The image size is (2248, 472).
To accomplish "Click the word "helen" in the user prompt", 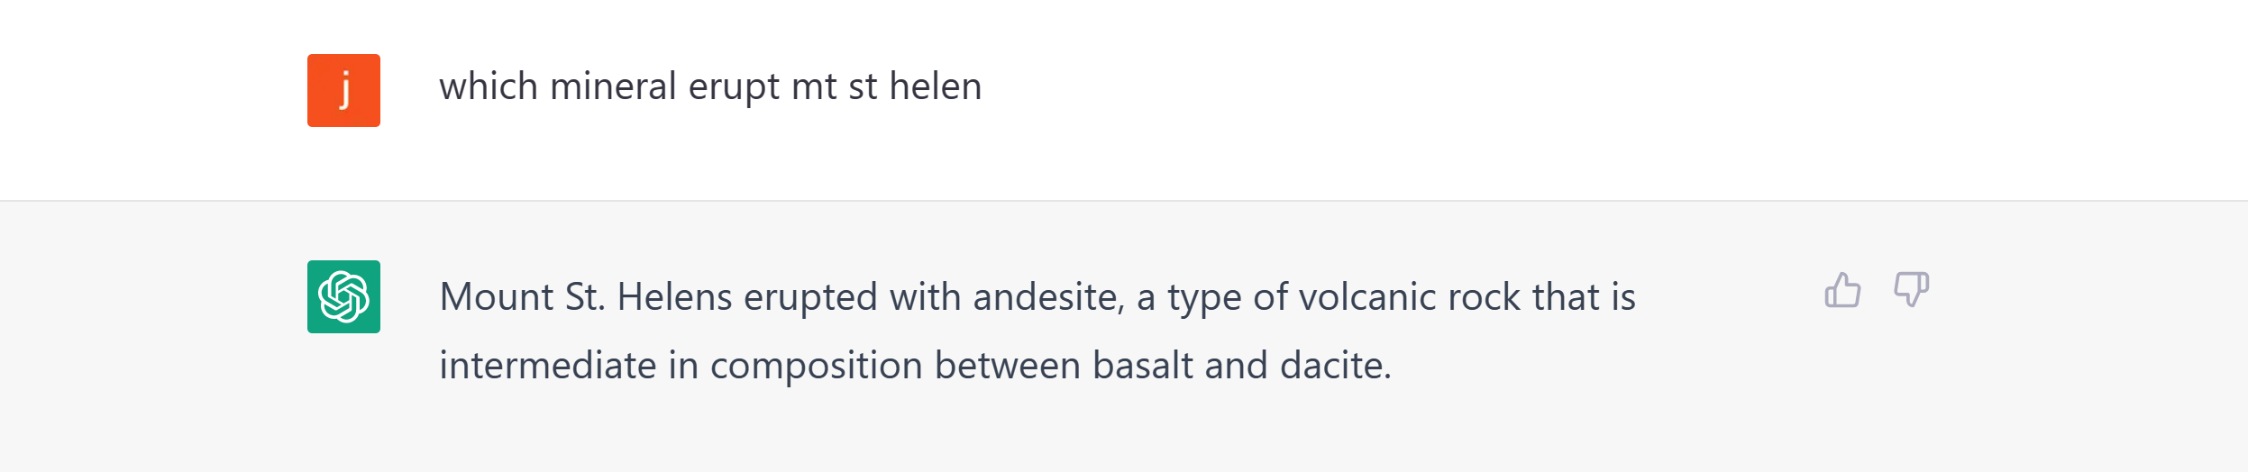I will 935,87.
